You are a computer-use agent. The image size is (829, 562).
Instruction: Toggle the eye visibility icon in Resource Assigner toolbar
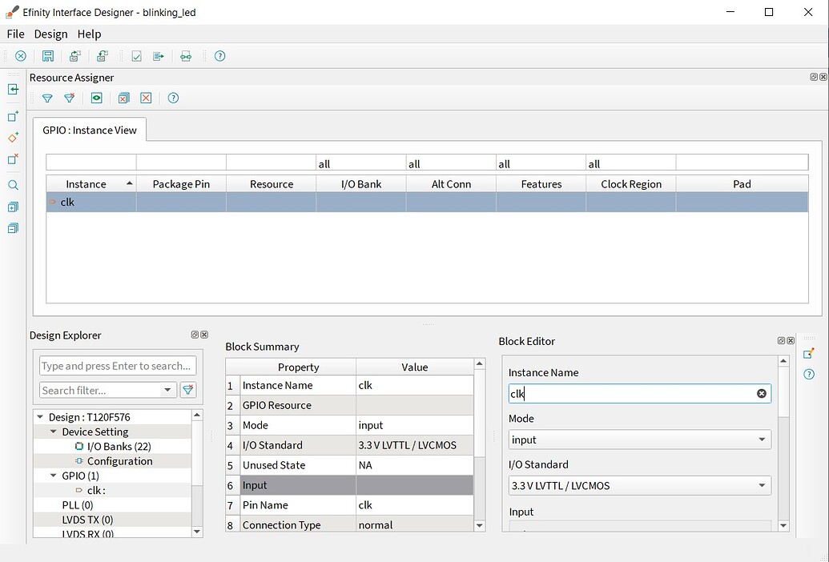click(x=96, y=98)
